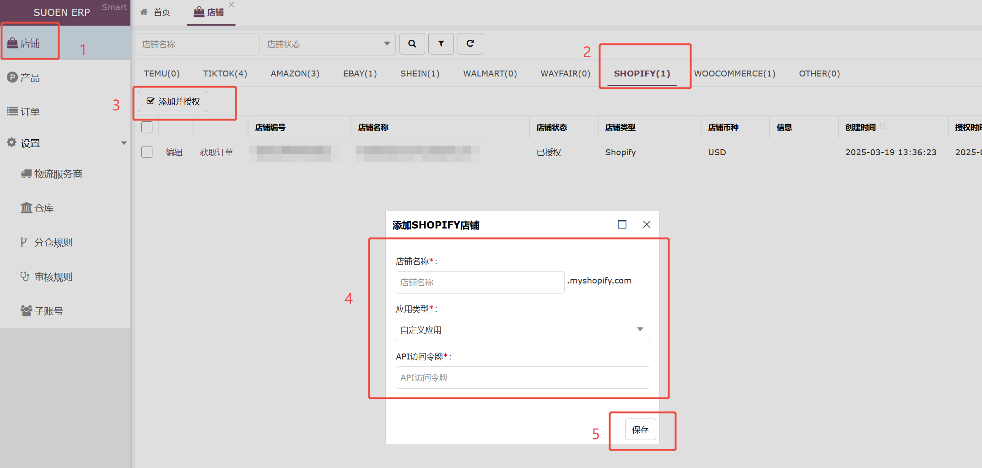Screen dimensions: 982x468
Task: Open 子账号 users item
Action: pos(42,311)
